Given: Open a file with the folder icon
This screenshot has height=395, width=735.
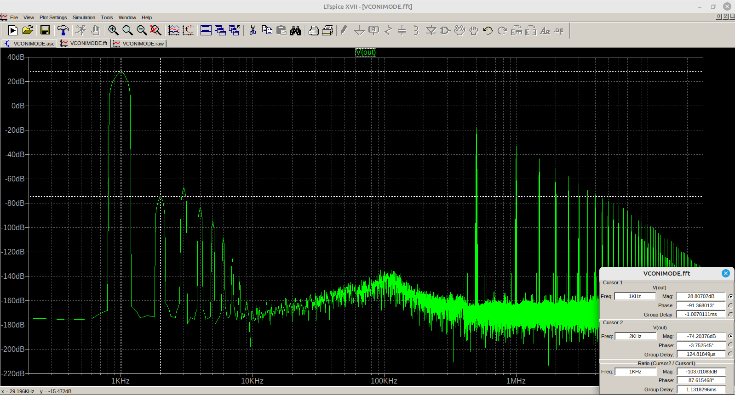Looking at the screenshot, I should point(28,30).
